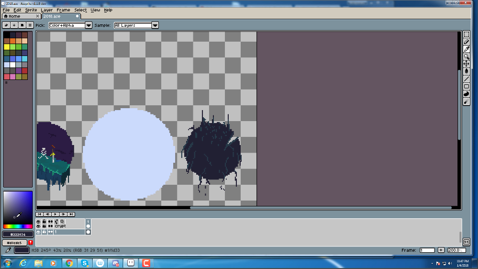Click the plus button next to Frame field
This screenshot has height=269, width=478.
point(441,250)
